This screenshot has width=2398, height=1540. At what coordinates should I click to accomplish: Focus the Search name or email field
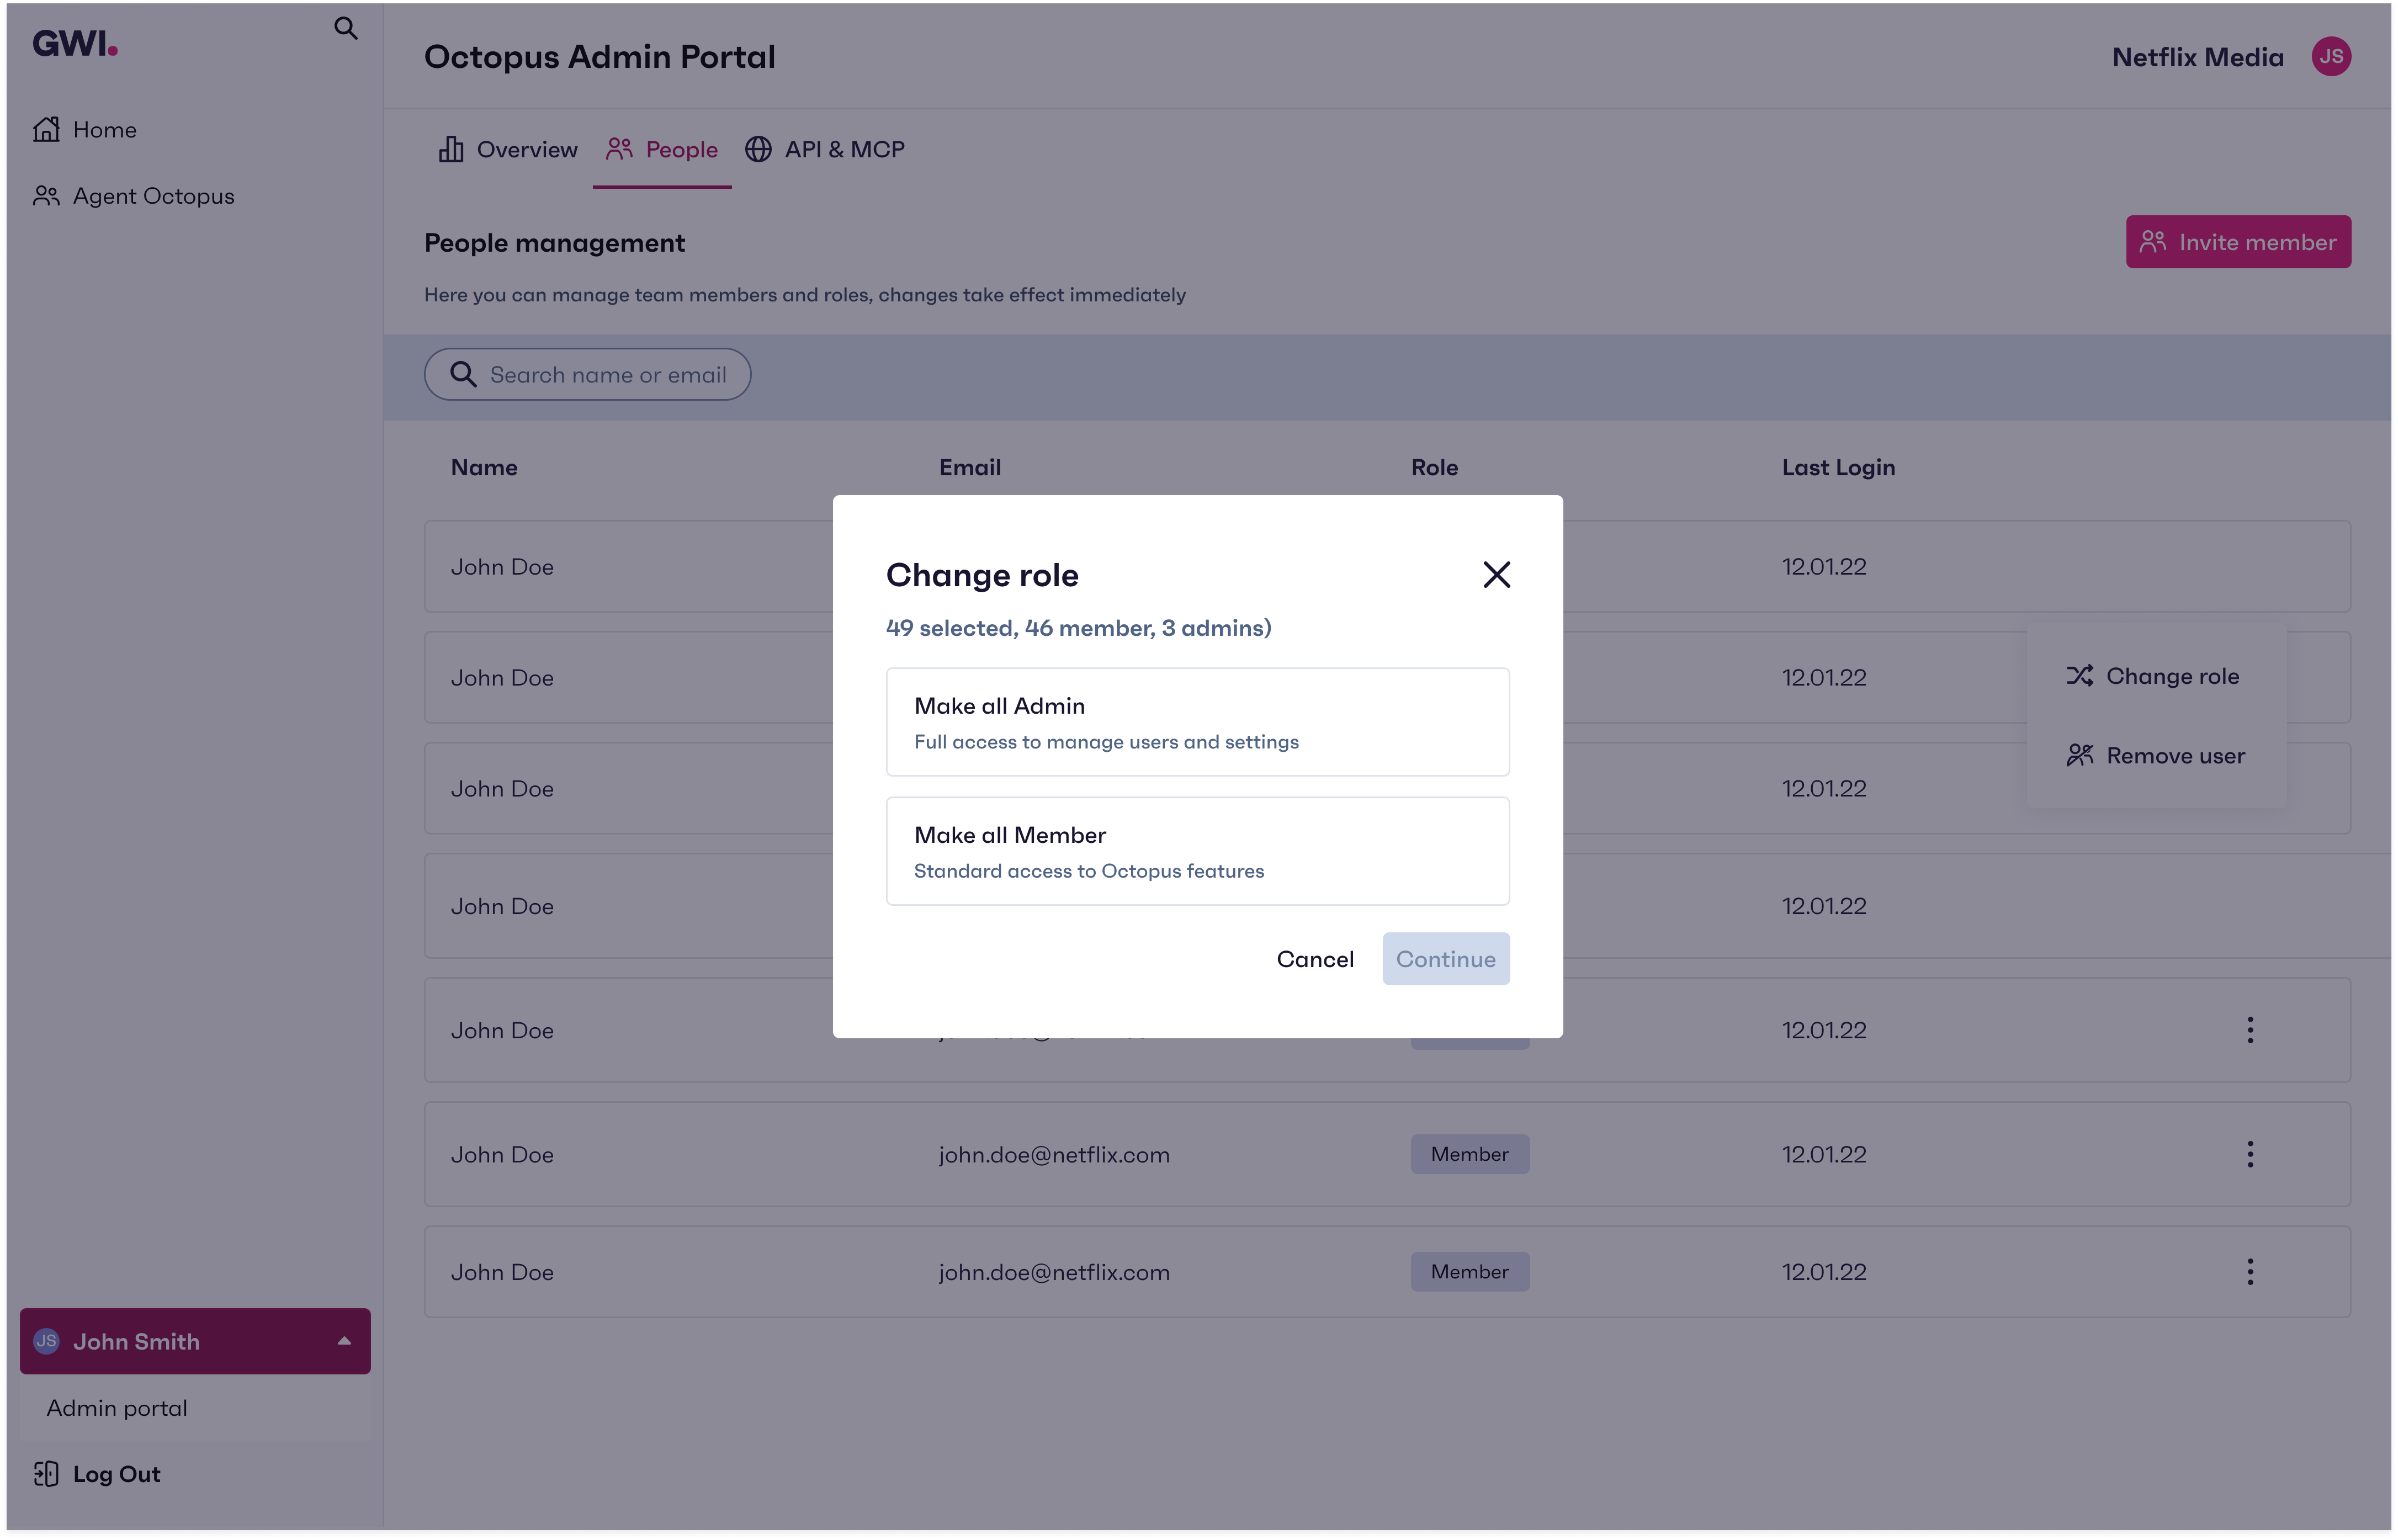tap(587, 374)
